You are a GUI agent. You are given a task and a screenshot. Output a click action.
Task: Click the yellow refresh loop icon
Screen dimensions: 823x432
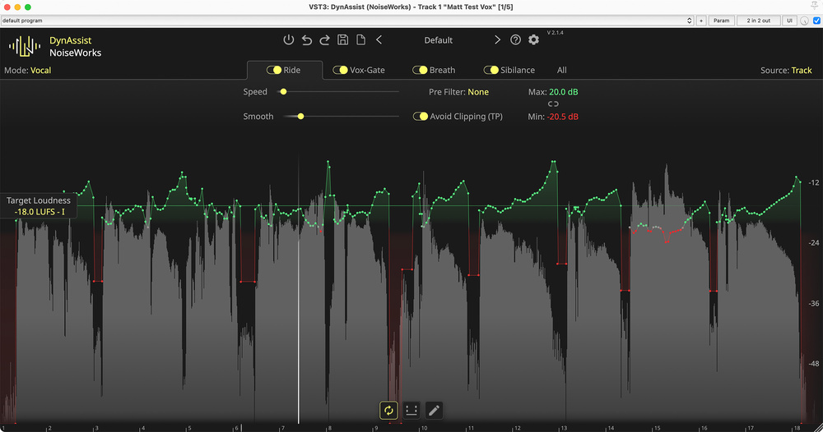click(x=388, y=411)
